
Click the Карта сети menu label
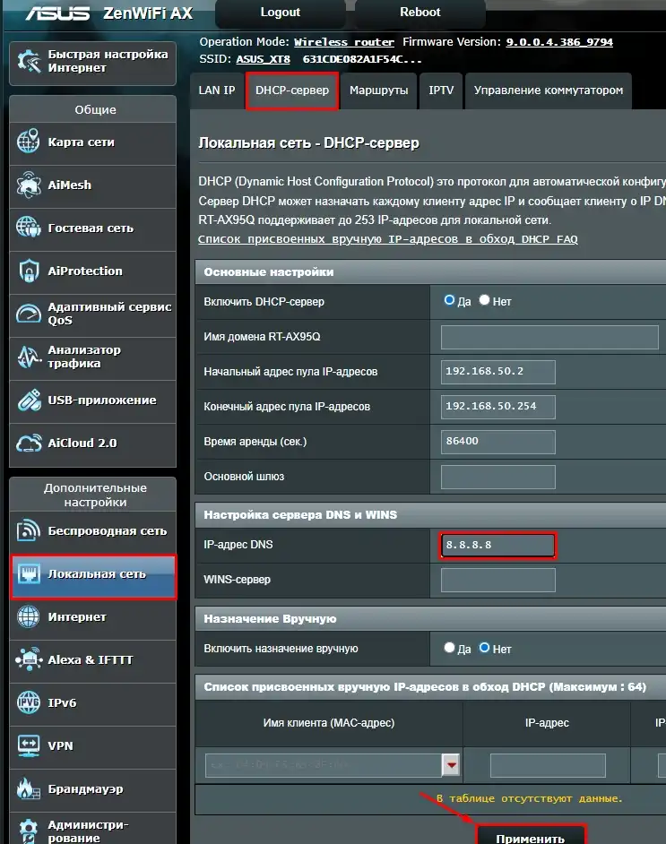(81, 142)
